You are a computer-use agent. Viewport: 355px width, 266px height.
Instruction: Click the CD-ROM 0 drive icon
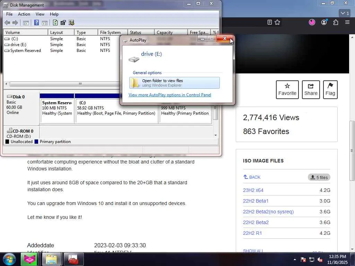(9, 131)
